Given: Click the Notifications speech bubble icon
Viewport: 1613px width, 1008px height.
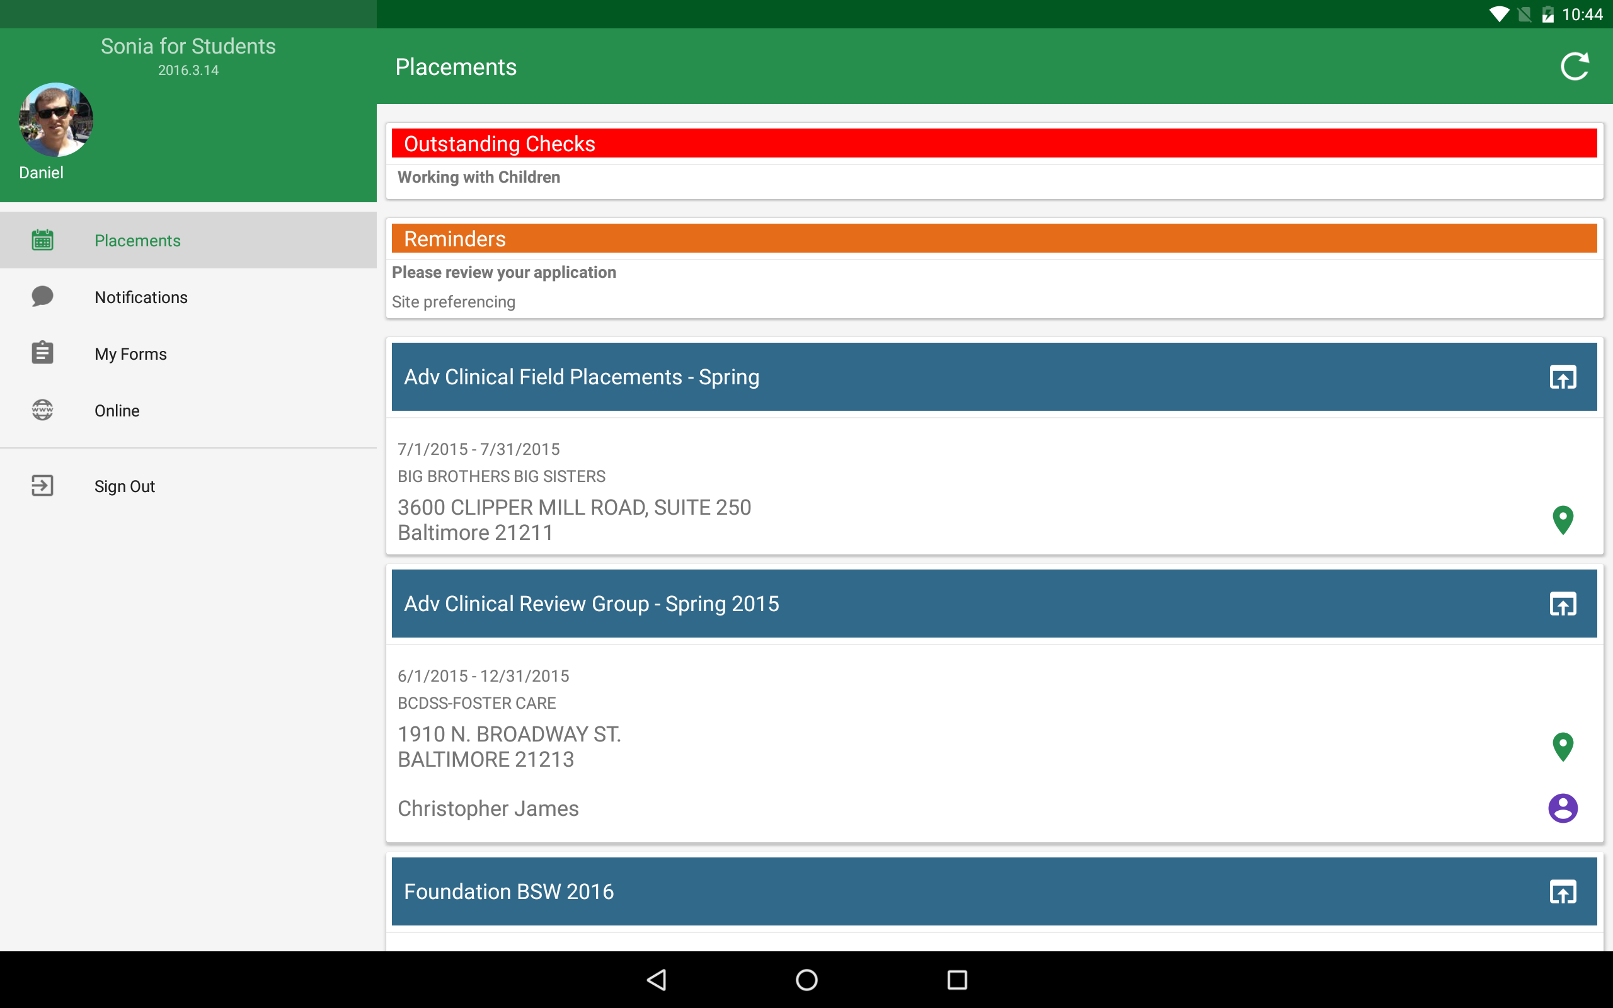Looking at the screenshot, I should tap(43, 296).
